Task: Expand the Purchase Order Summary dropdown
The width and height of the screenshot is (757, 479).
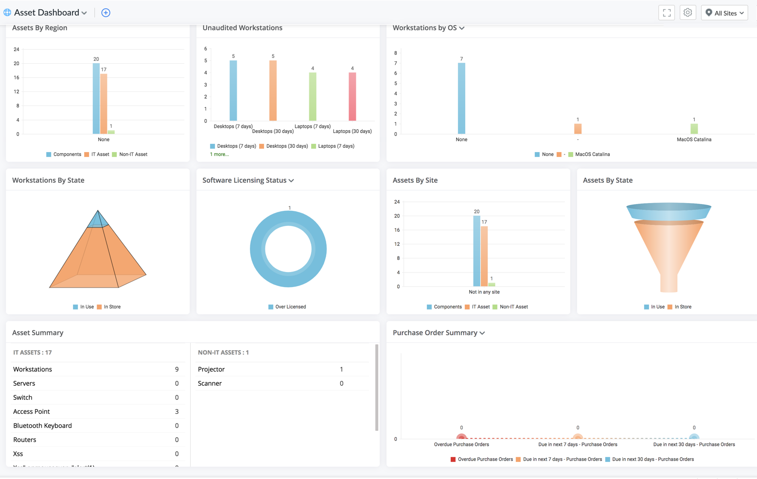Action: [x=482, y=333]
